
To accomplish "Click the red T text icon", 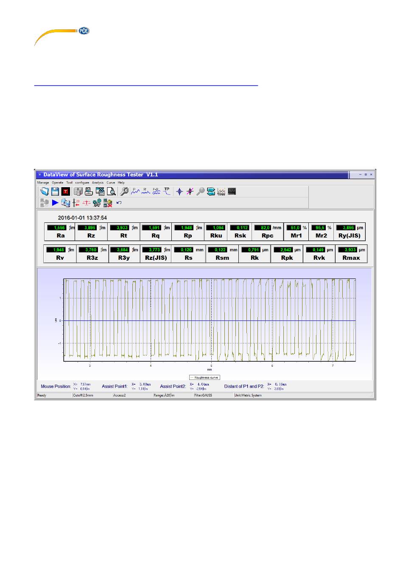I will point(66,191).
